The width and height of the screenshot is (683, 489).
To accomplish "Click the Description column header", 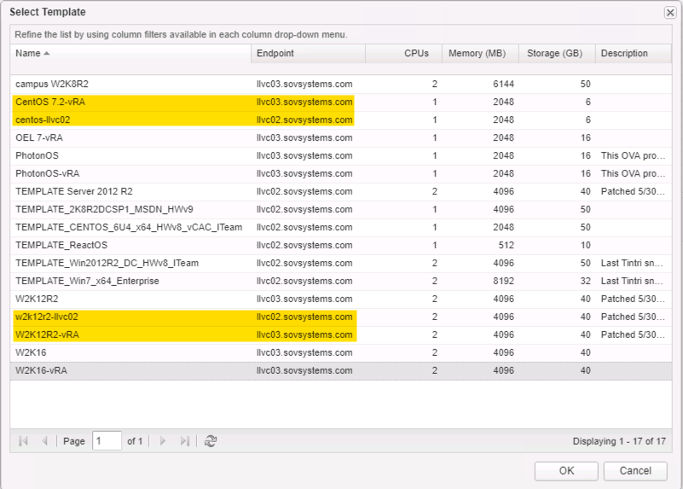I will pyautogui.click(x=624, y=54).
